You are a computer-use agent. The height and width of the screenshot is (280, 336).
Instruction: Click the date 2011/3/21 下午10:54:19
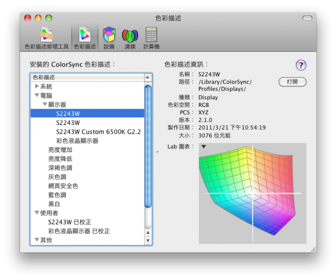[x=232, y=127]
